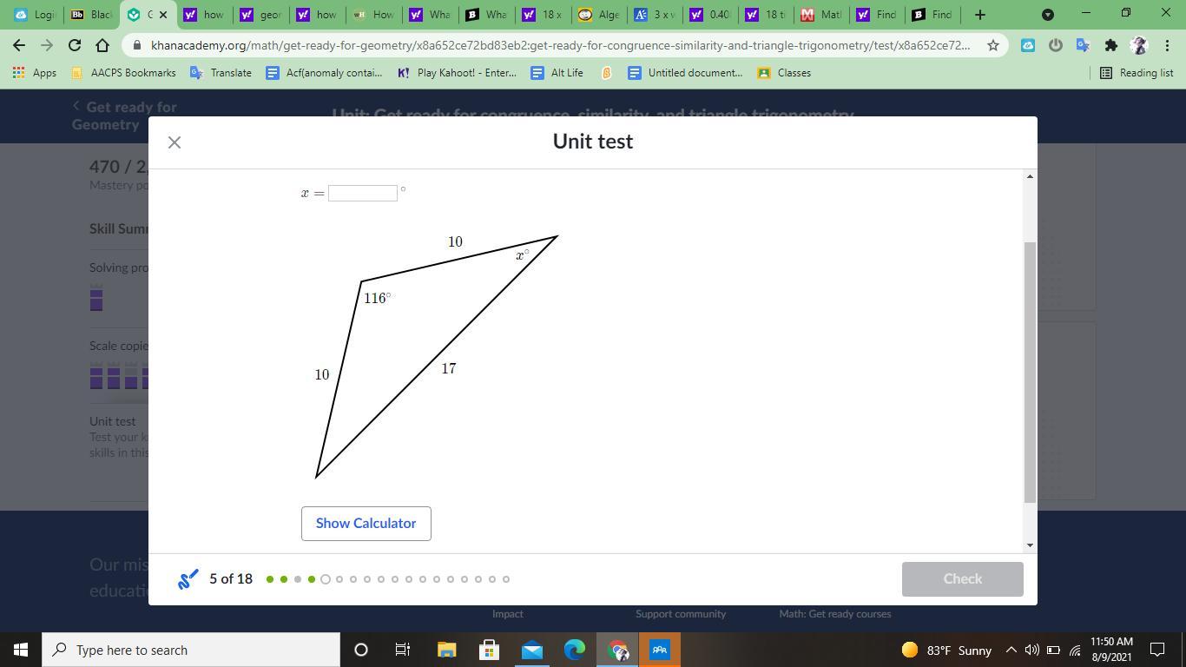Image resolution: width=1186 pixels, height=667 pixels.
Task: Click the khanacademy.org address bar
Action: point(560,45)
